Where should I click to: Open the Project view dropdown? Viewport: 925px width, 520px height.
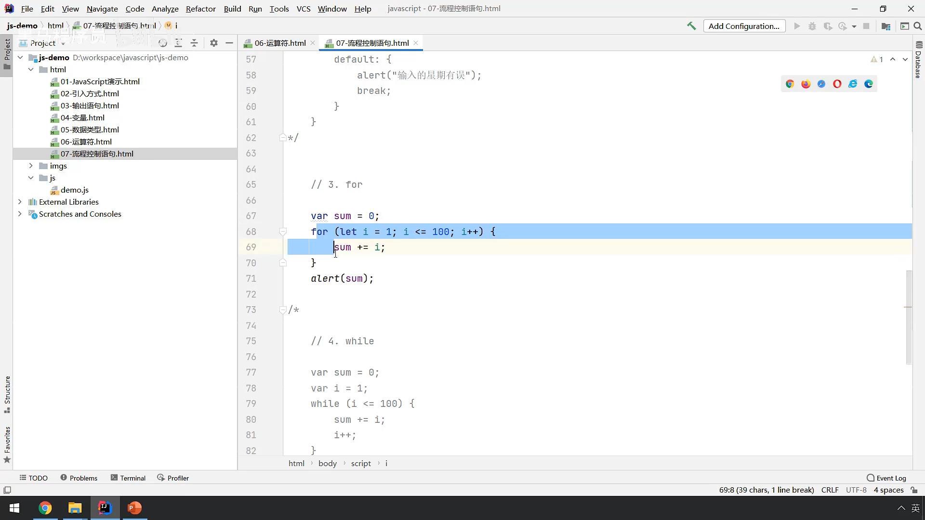pyautogui.click(x=63, y=43)
